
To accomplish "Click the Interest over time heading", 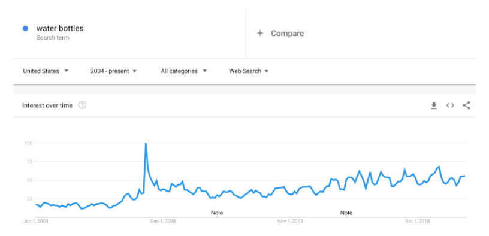I will (x=47, y=105).
